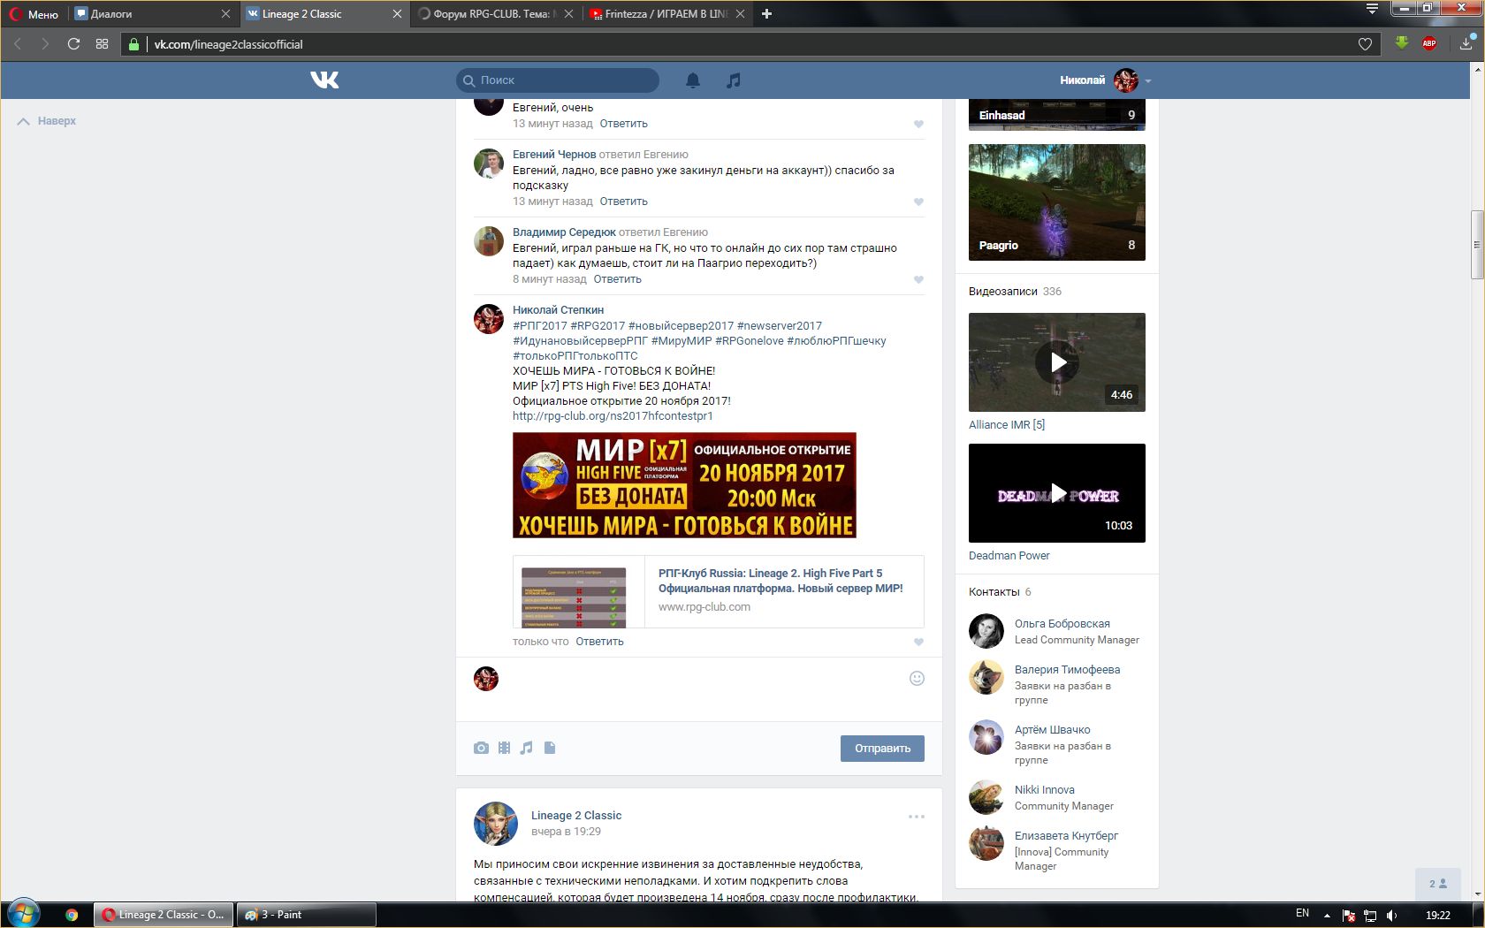
Task: Open a new browser tab
Action: [x=766, y=13]
